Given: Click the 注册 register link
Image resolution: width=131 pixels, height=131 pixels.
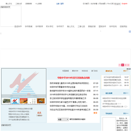Looking at the screenshot, I should click(58, 4).
